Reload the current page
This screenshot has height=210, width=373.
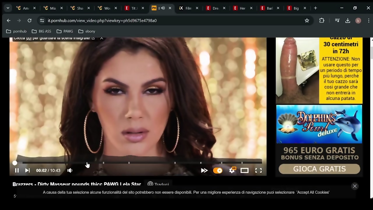[29, 20]
